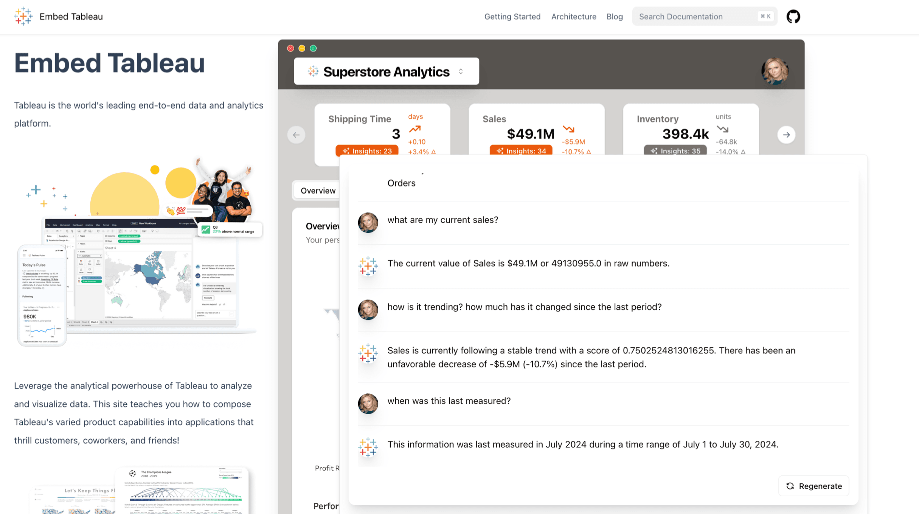The width and height of the screenshot is (919, 514).
Task: Click the GitHub icon in the header
Action: tap(793, 16)
